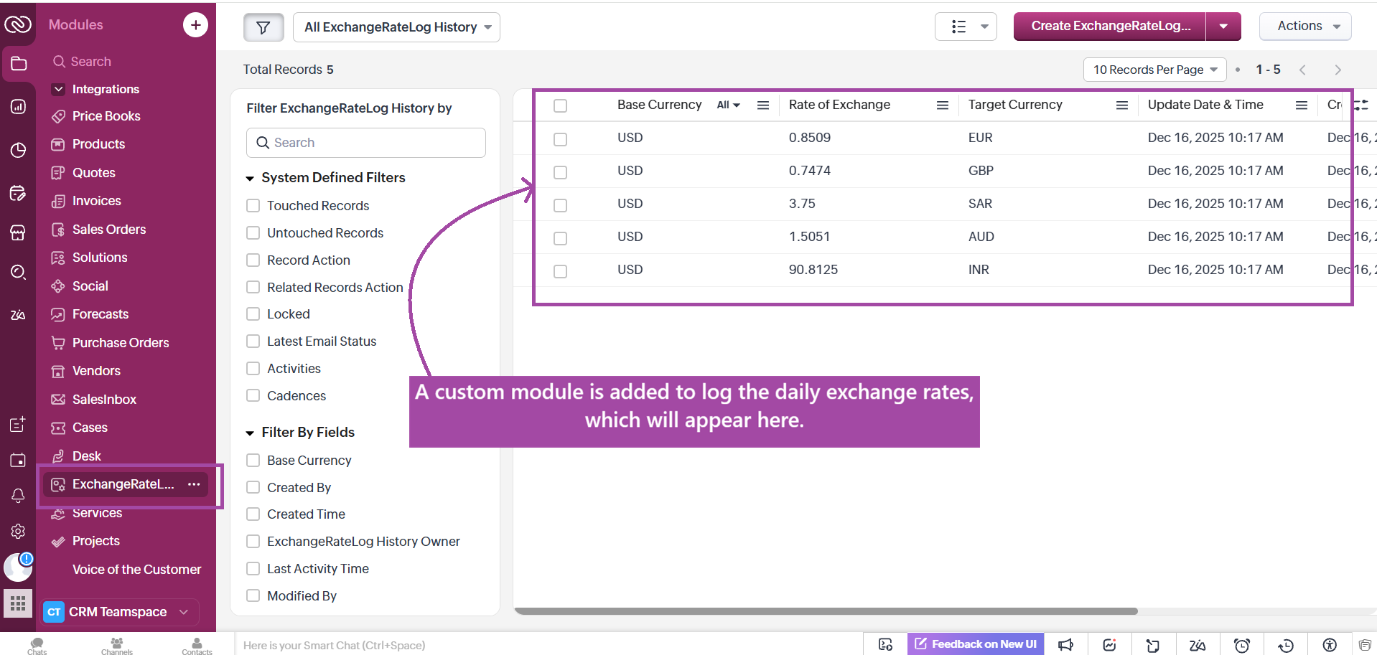Click the announcements megaphone icon
Screen dimensions: 1377x655
point(1066,645)
